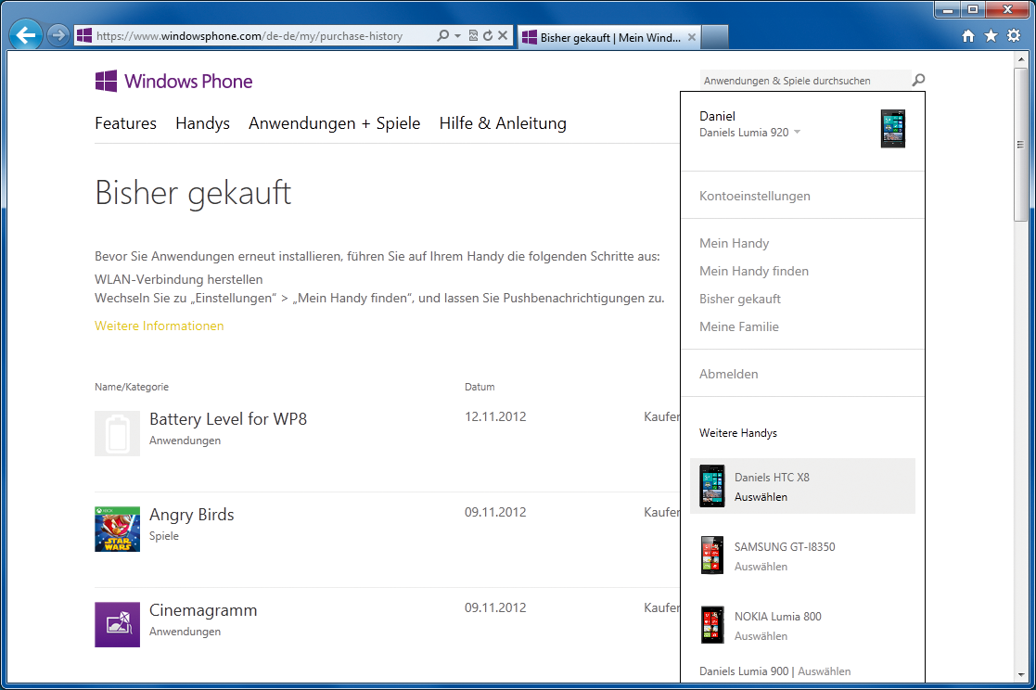Click the Cinemagramm app icon
Image resolution: width=1036 pixels, height=690 pixels.
click(117, 624)
